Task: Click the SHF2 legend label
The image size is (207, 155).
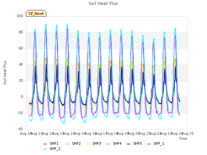Action: tap(76, 143)
